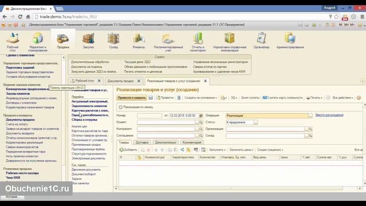Open Нормативно-справочная информация section
This screenshot has height=206, width=366.
tap(229, 42)
